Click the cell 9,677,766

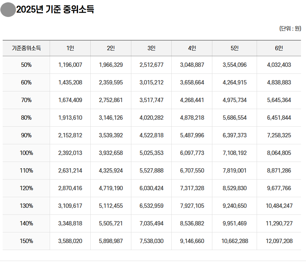279,188
